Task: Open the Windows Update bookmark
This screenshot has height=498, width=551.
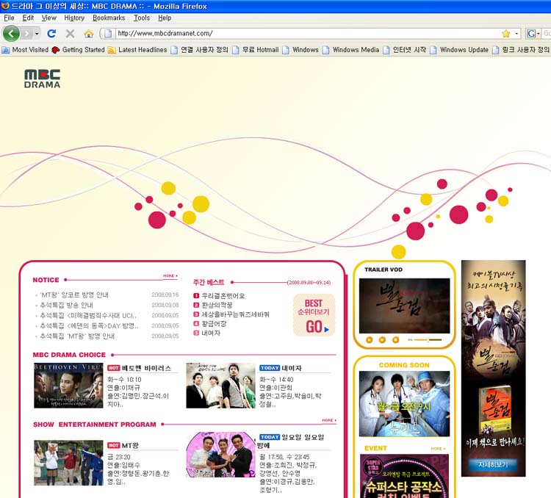Action: coord(459,50)
